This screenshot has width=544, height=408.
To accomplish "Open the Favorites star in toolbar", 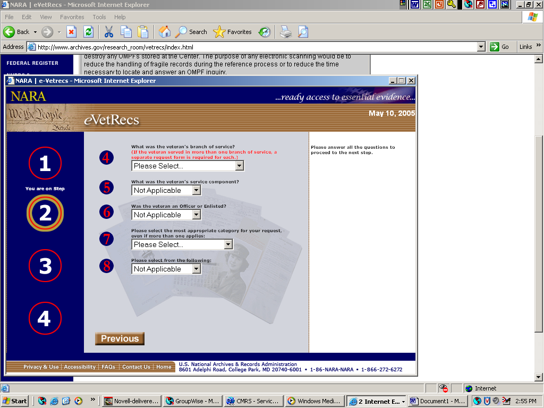I will pyautogui.click(x=232, y=32).
